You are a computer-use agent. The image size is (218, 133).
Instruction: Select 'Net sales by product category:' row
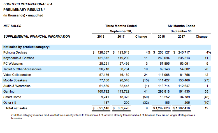coord(107,47)
